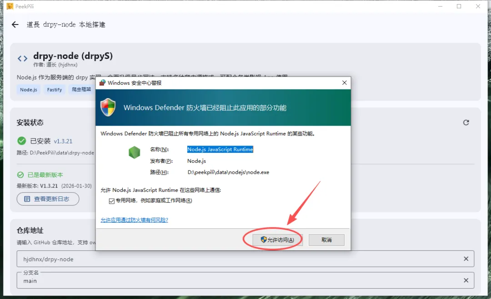Screen dimensions: 491x299
Task: Click the crawler framework tag chip
Action: [81, 90]
